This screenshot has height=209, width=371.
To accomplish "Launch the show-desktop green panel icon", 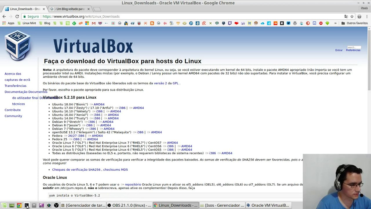I will (x=12, y=206).
